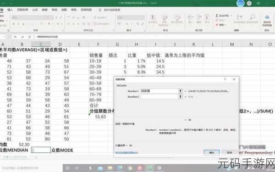
Task: Click the Task View icon in taskbar
Action: tap(77, 168)
